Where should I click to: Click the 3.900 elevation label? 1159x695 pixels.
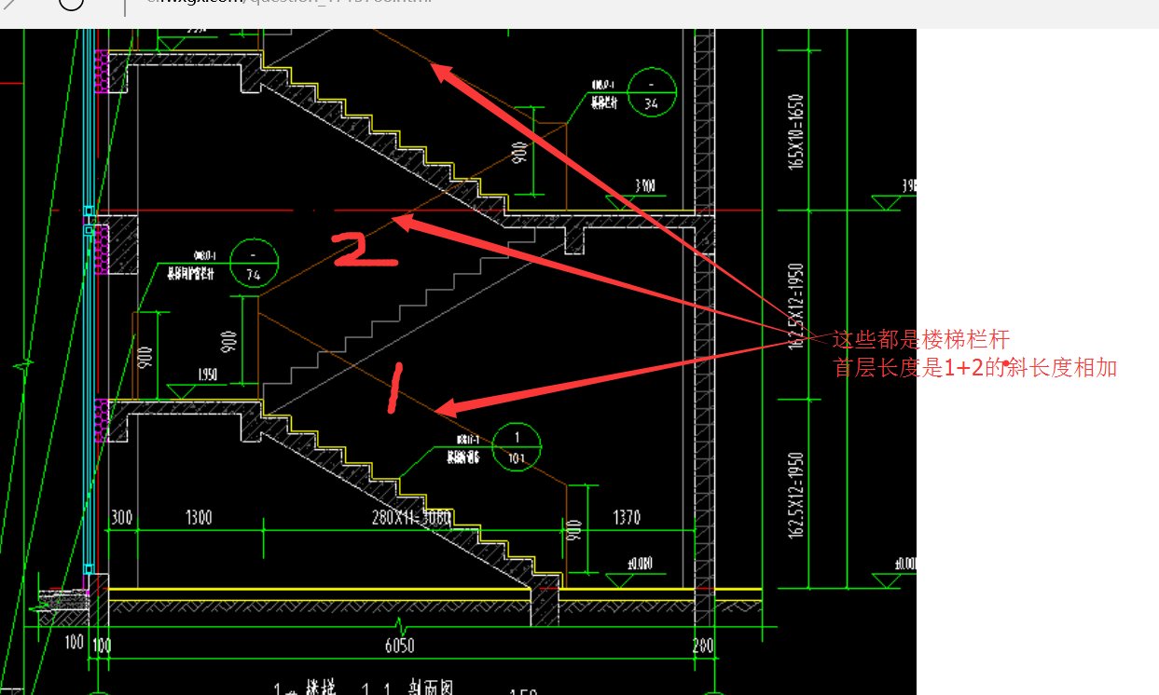click(644, 186)
